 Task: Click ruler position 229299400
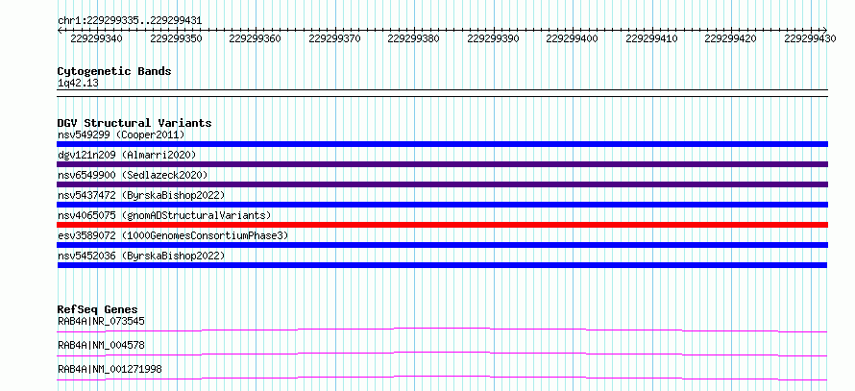coord(573,38)
